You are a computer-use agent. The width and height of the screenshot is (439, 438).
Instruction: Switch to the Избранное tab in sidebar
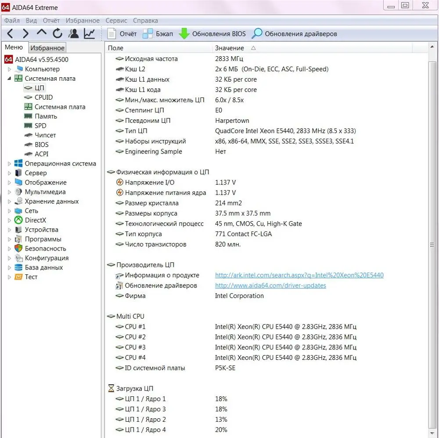(x=47, y=48)
